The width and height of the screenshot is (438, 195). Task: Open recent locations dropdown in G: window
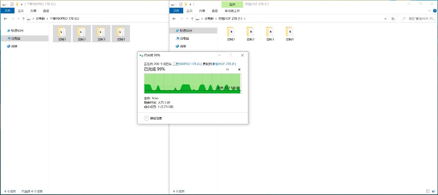18,19
